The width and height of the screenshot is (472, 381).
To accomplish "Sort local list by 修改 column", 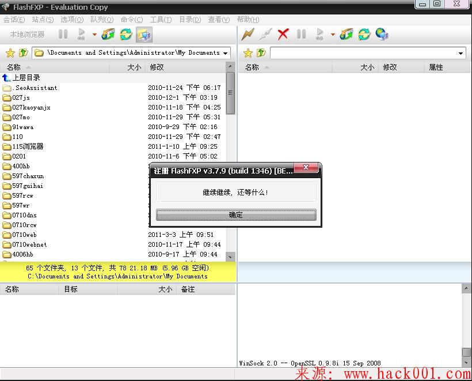I will pos(185,67).
